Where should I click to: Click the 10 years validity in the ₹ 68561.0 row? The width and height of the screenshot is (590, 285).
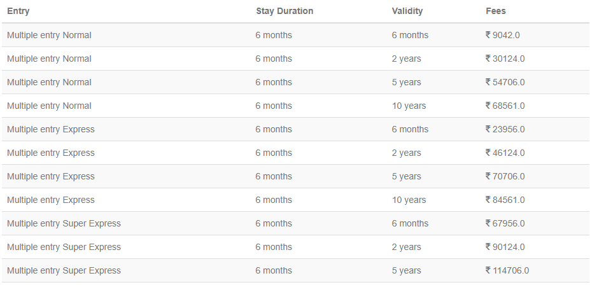pyautogui.click(x=409, y=106)
